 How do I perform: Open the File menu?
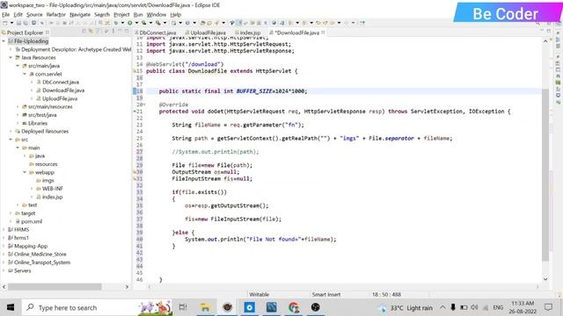pyautogui.click(x=6, y=14)
